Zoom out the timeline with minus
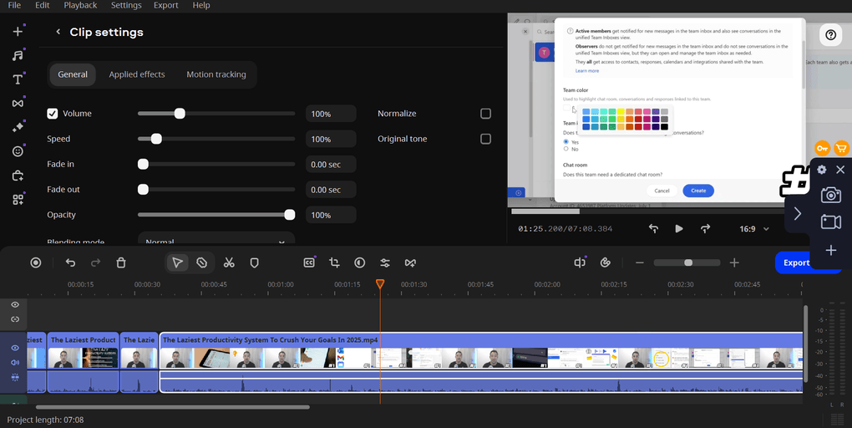852x428 pixels. [640, 262]
